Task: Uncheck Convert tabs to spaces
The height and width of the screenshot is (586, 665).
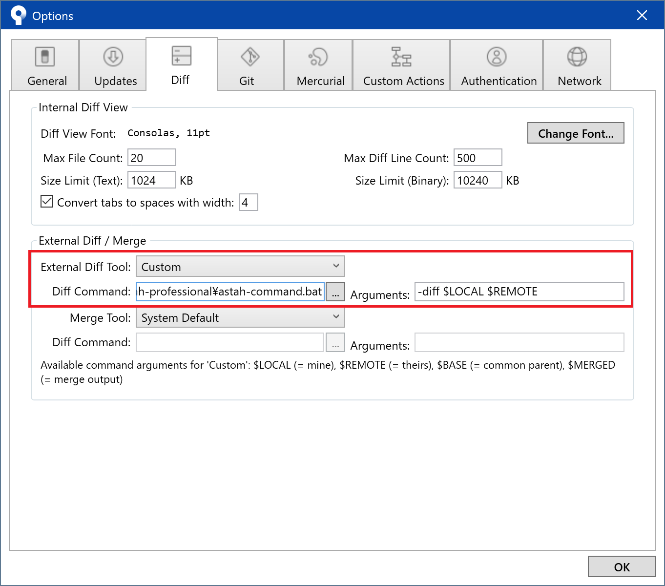Action: [x=46, y=201]
